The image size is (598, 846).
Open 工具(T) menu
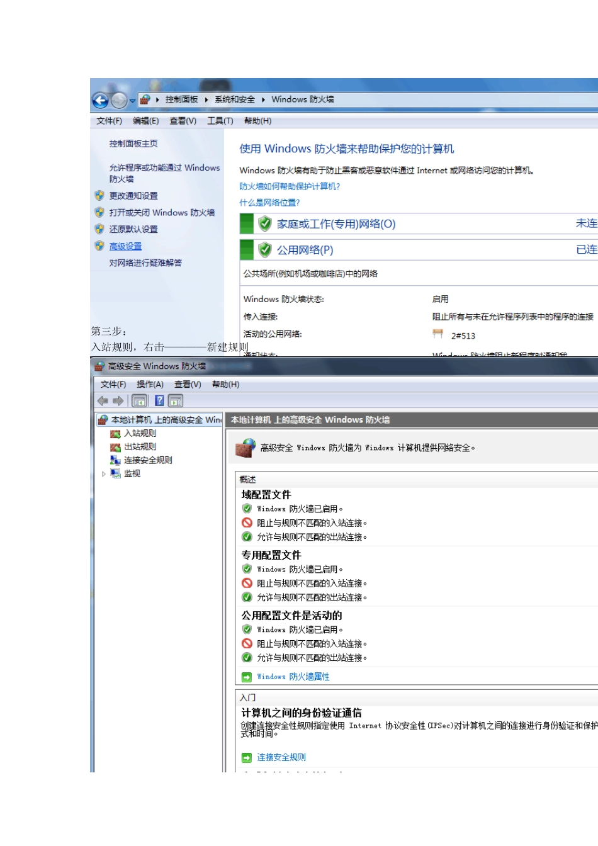[220, 121]
